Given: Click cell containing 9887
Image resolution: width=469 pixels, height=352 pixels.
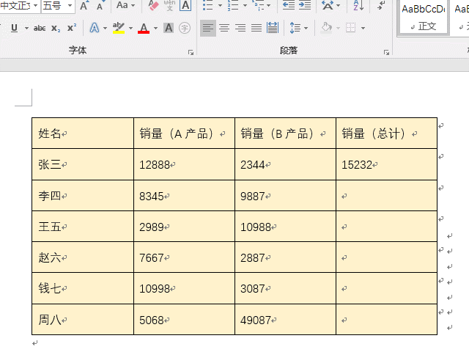Looking at the screenshot, I should 285,196.
